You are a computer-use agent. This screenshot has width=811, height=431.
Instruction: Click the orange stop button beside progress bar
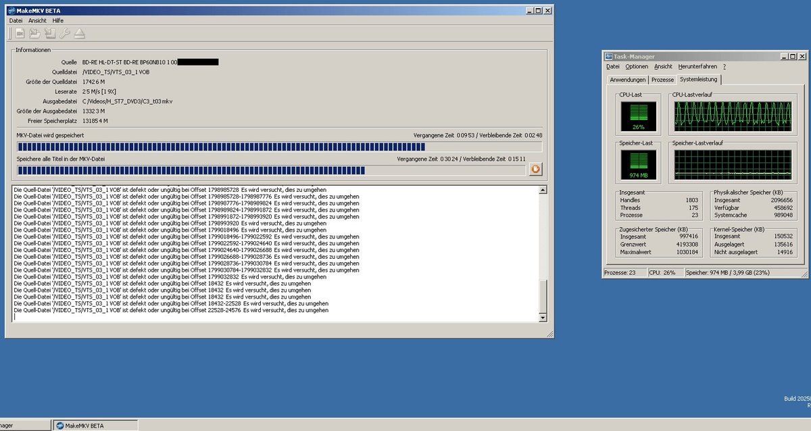pyautogui.click(x=536, y=169)
